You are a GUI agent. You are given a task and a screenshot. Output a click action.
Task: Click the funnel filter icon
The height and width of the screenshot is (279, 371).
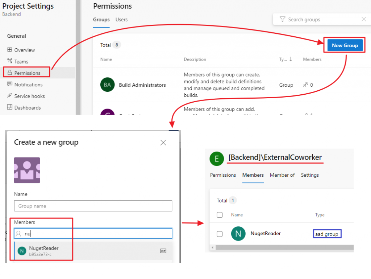282,19
